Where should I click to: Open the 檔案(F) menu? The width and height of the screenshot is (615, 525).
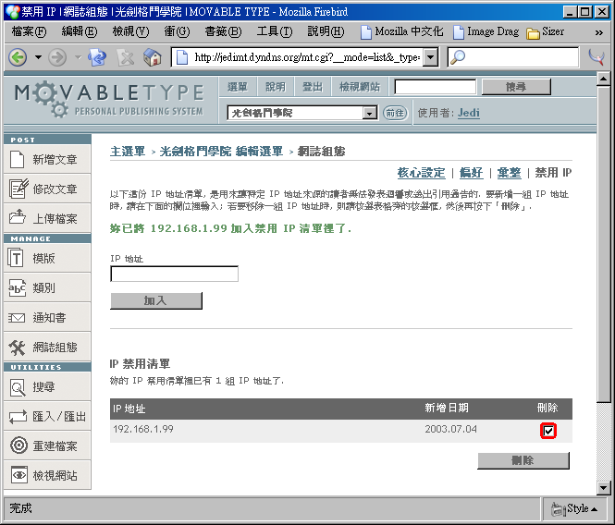point(29,31)
